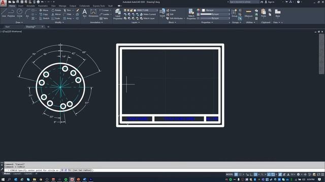Open Layer Properties manager

point(118,14)
